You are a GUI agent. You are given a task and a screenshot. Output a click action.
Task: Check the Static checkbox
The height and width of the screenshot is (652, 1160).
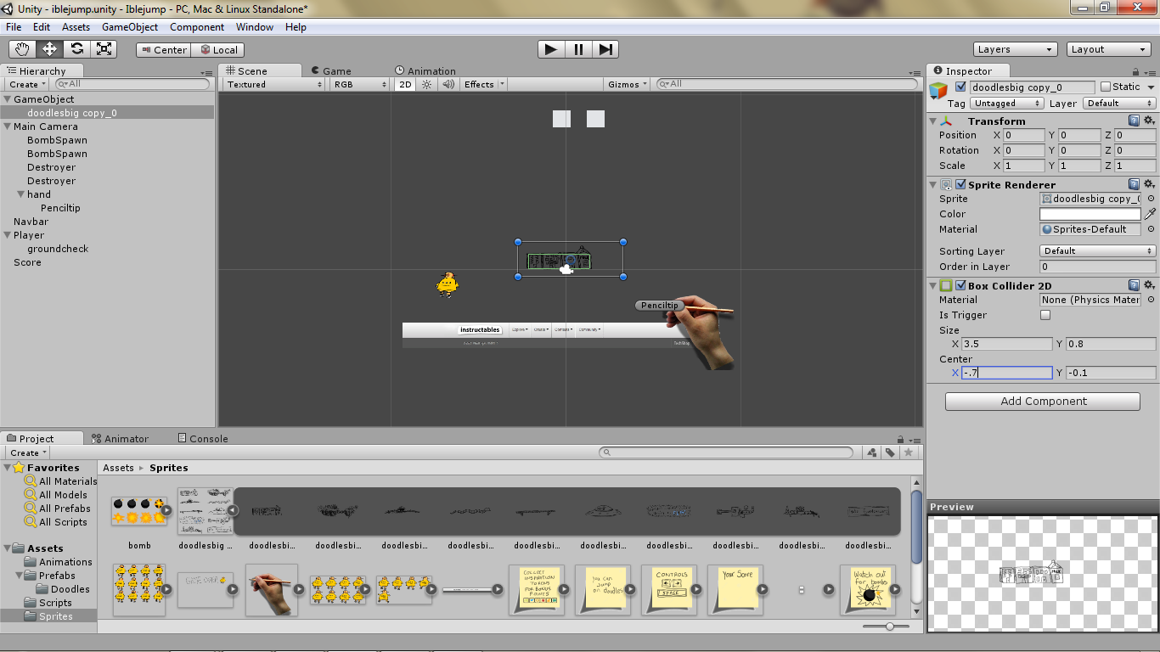point(1106,87)
